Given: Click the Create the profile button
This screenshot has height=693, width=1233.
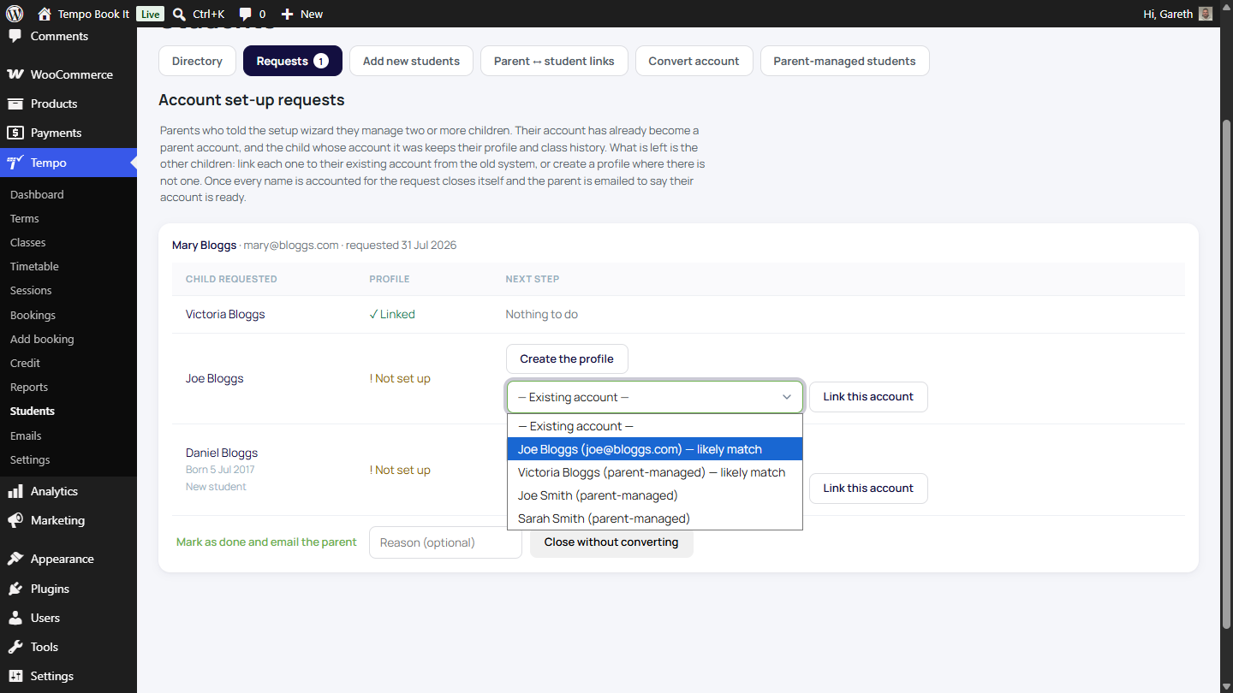Looking at the screenshot, I should click(x=567, y=359).
